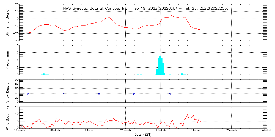The width and height of the screenshot is (275, 137).
Task: Click the snow depth marker after 23-Feb
Action: tap(170, 94)
